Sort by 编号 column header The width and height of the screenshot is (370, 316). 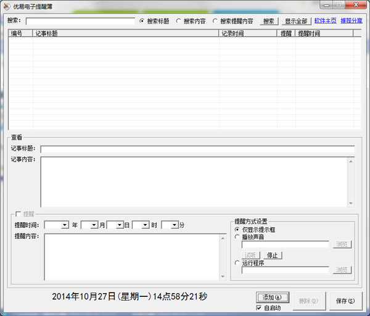(20, 33)
